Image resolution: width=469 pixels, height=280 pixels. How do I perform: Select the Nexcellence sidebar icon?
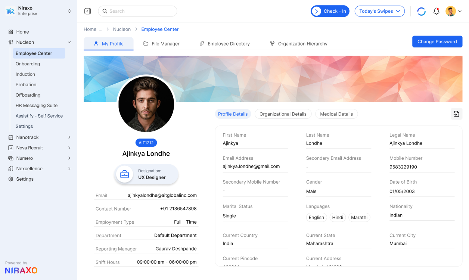[x=10, y=168]
